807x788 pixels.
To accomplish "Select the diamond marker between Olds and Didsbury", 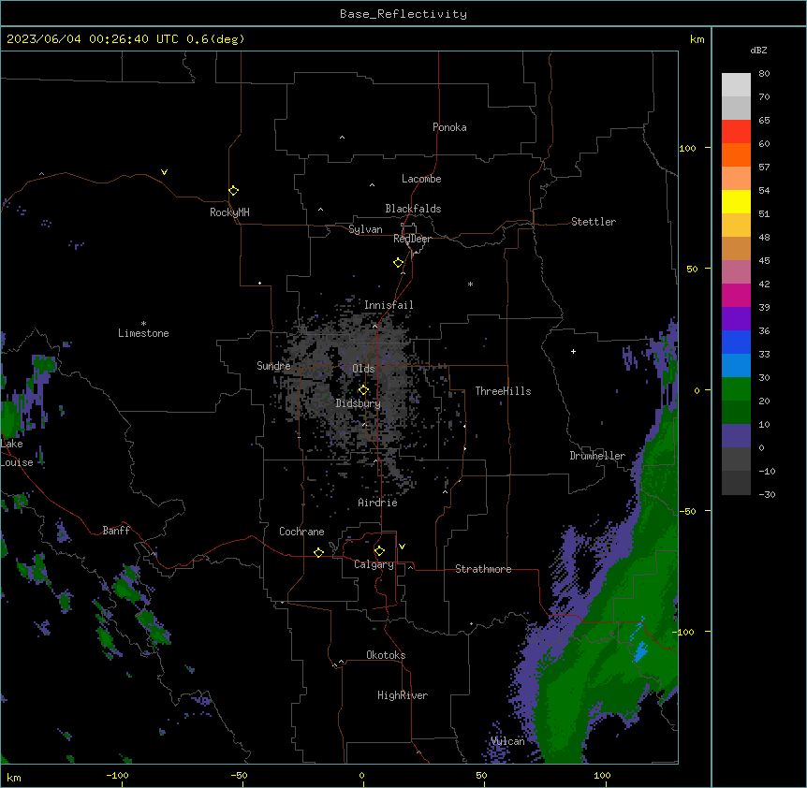I will point(363,390).
